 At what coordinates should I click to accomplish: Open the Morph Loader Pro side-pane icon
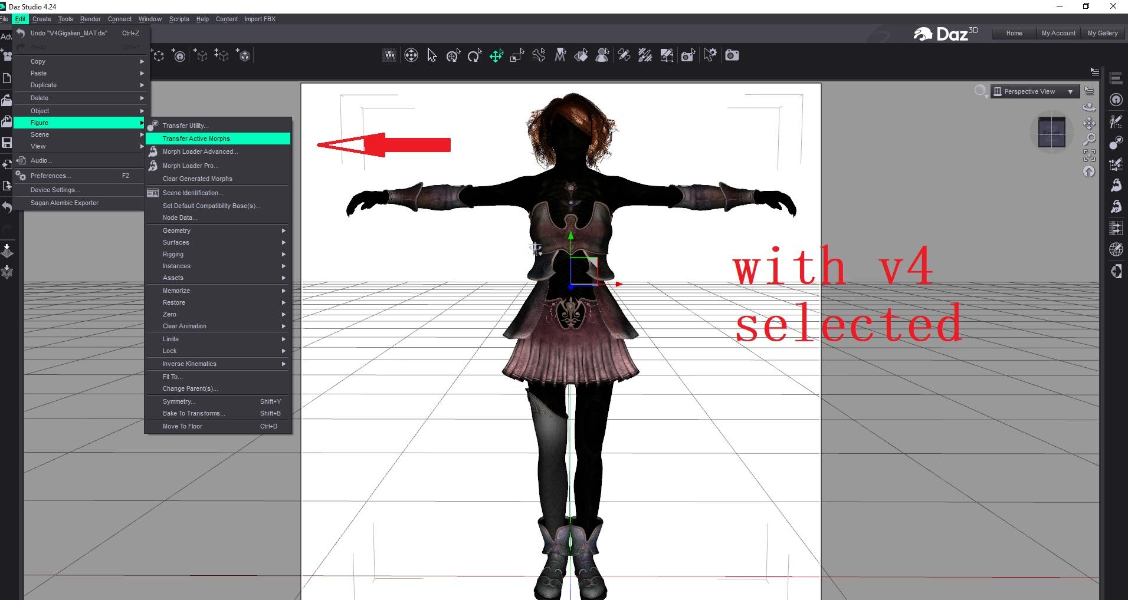(x=1116, y=206)
